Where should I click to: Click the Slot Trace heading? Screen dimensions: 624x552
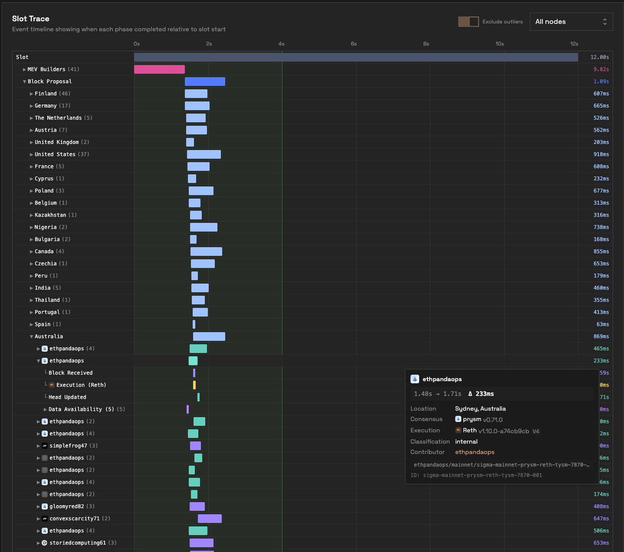click(31, 19)
